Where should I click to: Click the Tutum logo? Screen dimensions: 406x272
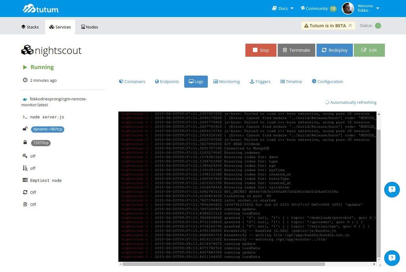[x=40, y=9]
